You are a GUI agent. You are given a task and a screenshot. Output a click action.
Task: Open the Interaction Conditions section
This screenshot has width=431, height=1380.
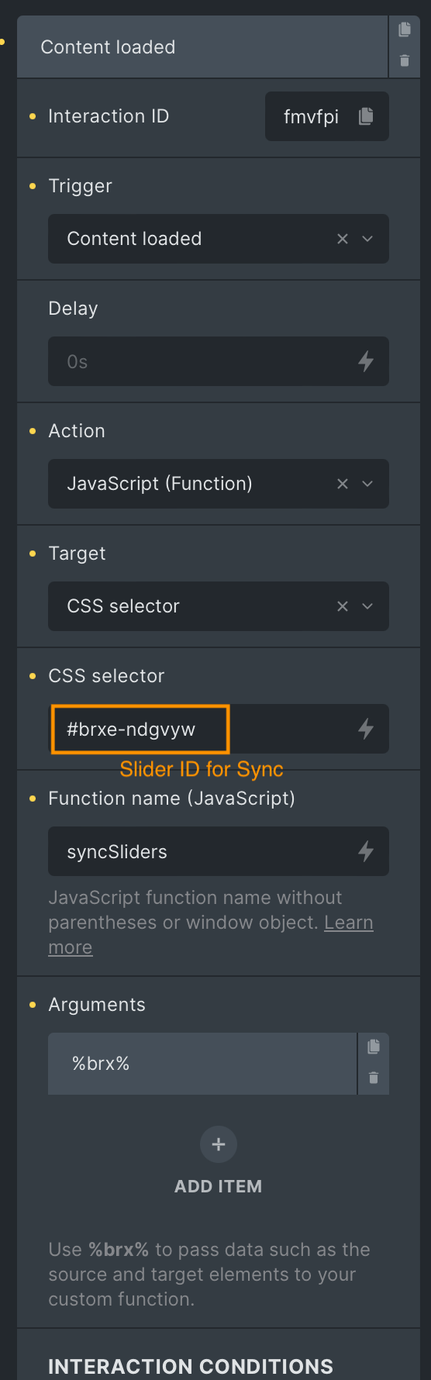(x=191, y=1366)
